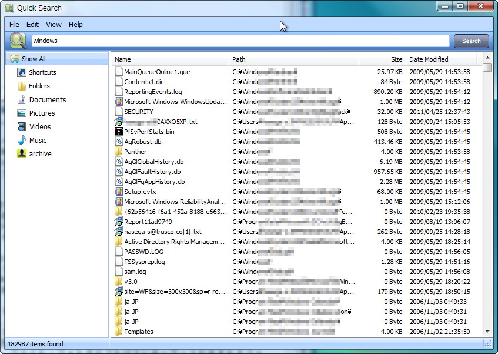Image resolution: width=498 pixels, height=354 pixels.
Task: Click the file icon for SECURITY
Action: coord(119,112)
